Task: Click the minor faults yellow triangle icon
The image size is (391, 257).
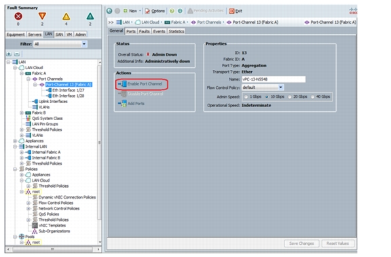Action: point(66,16)
